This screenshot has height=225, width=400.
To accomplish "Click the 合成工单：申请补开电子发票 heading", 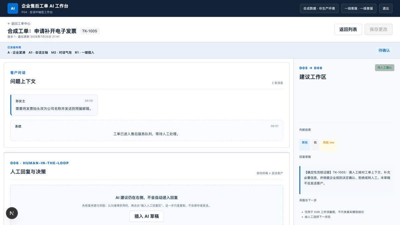I will click(42, 31).
